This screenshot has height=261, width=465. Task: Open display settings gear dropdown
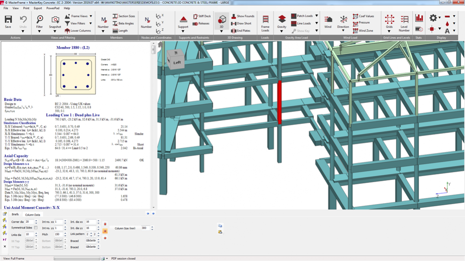click(439, 17)
